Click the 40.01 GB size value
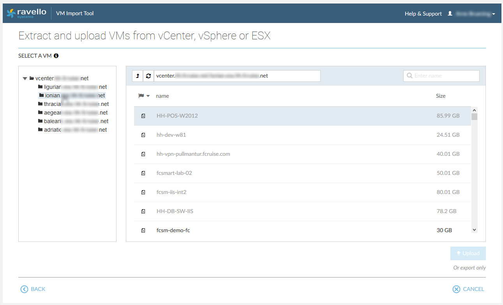Image resolution: width=503 pixels, height=305 pixels. [448, 154]
